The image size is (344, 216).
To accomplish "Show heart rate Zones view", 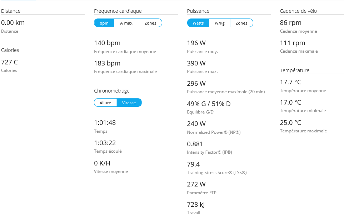I will [150, 23].
